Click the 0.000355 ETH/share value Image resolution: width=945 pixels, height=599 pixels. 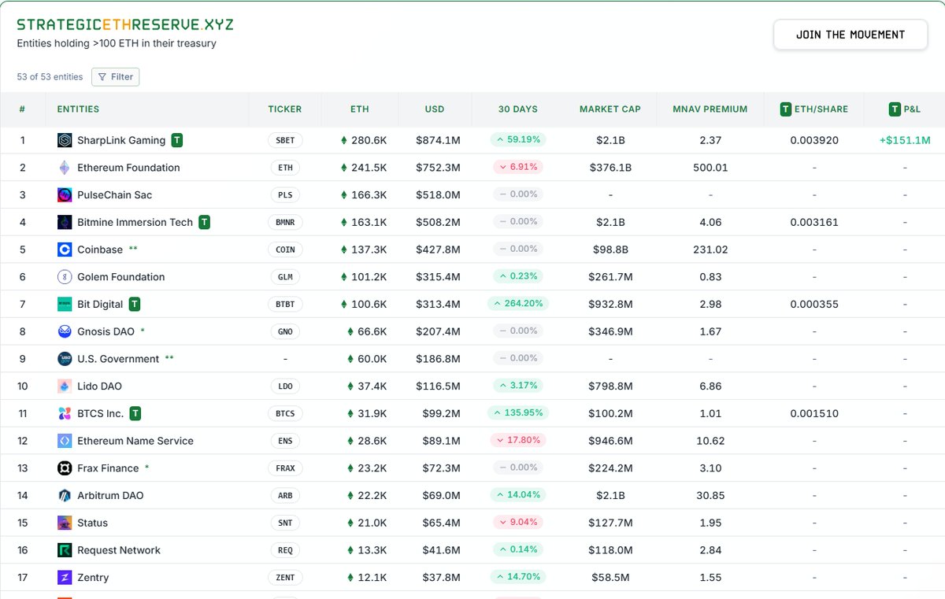[x=814, y=304]
